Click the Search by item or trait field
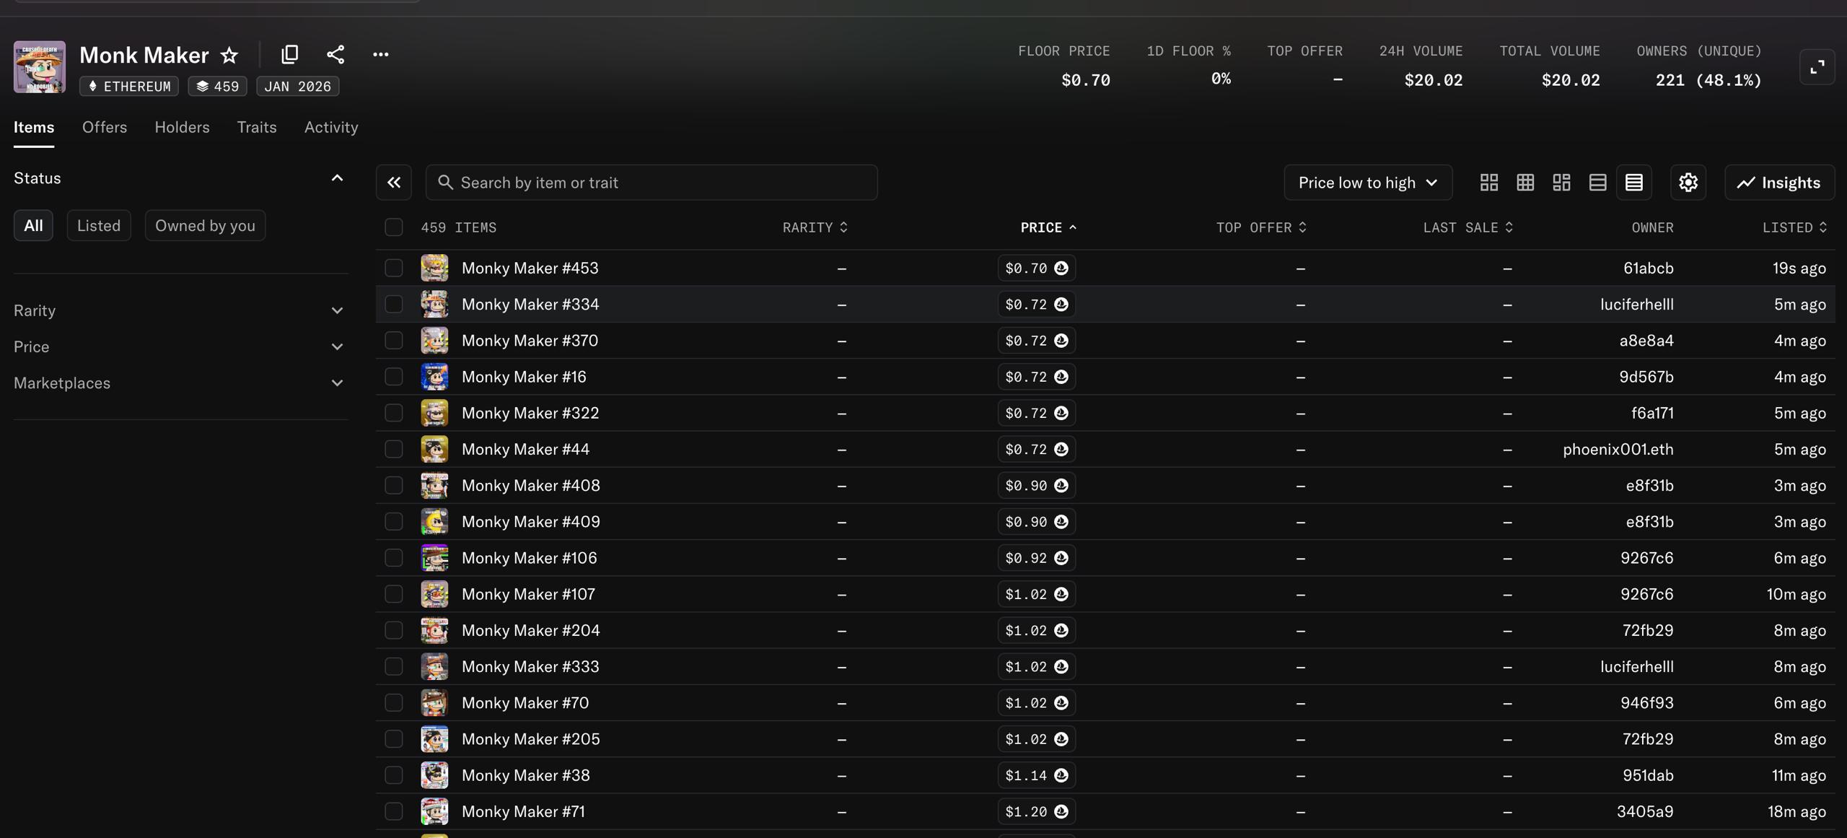1847x838 pixels. point(651,183)
